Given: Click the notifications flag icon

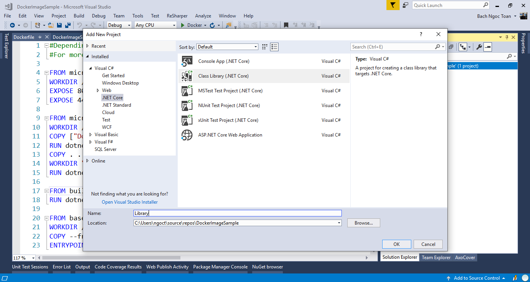Looking at the screenshot, I should 392,5.
